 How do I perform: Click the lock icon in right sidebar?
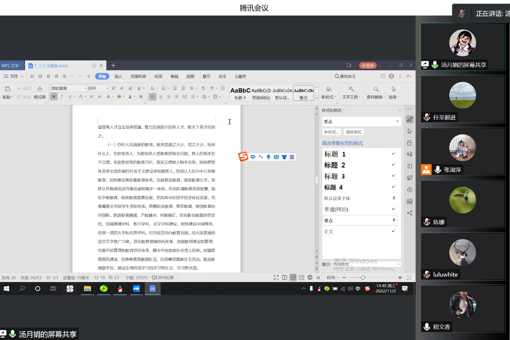click(409, 143)
